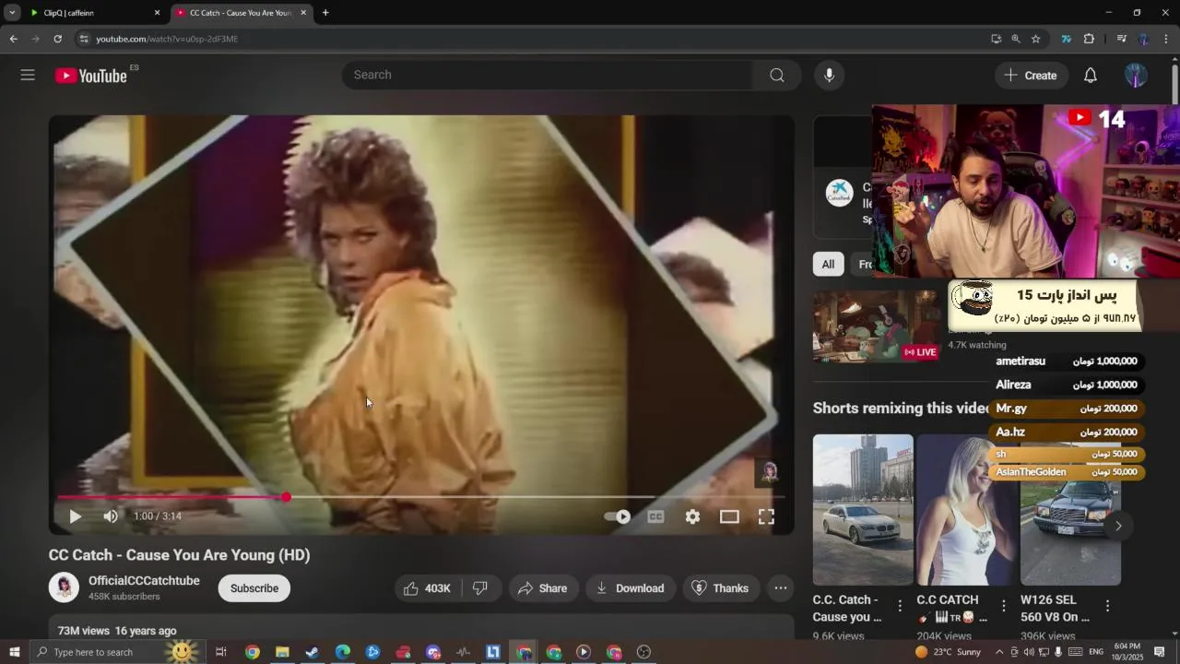Open options for the C.C CATCH Short
This screenshot has height=664, width=1180.
click(1004, 606)
